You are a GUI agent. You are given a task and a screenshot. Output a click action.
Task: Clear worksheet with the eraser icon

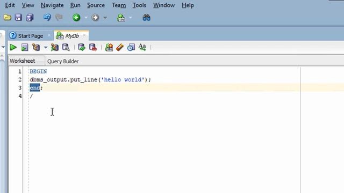click(x=120, y=47)
